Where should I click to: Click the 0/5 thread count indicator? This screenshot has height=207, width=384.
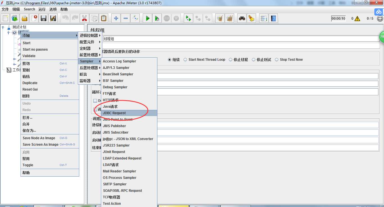(x=370, y=19)
